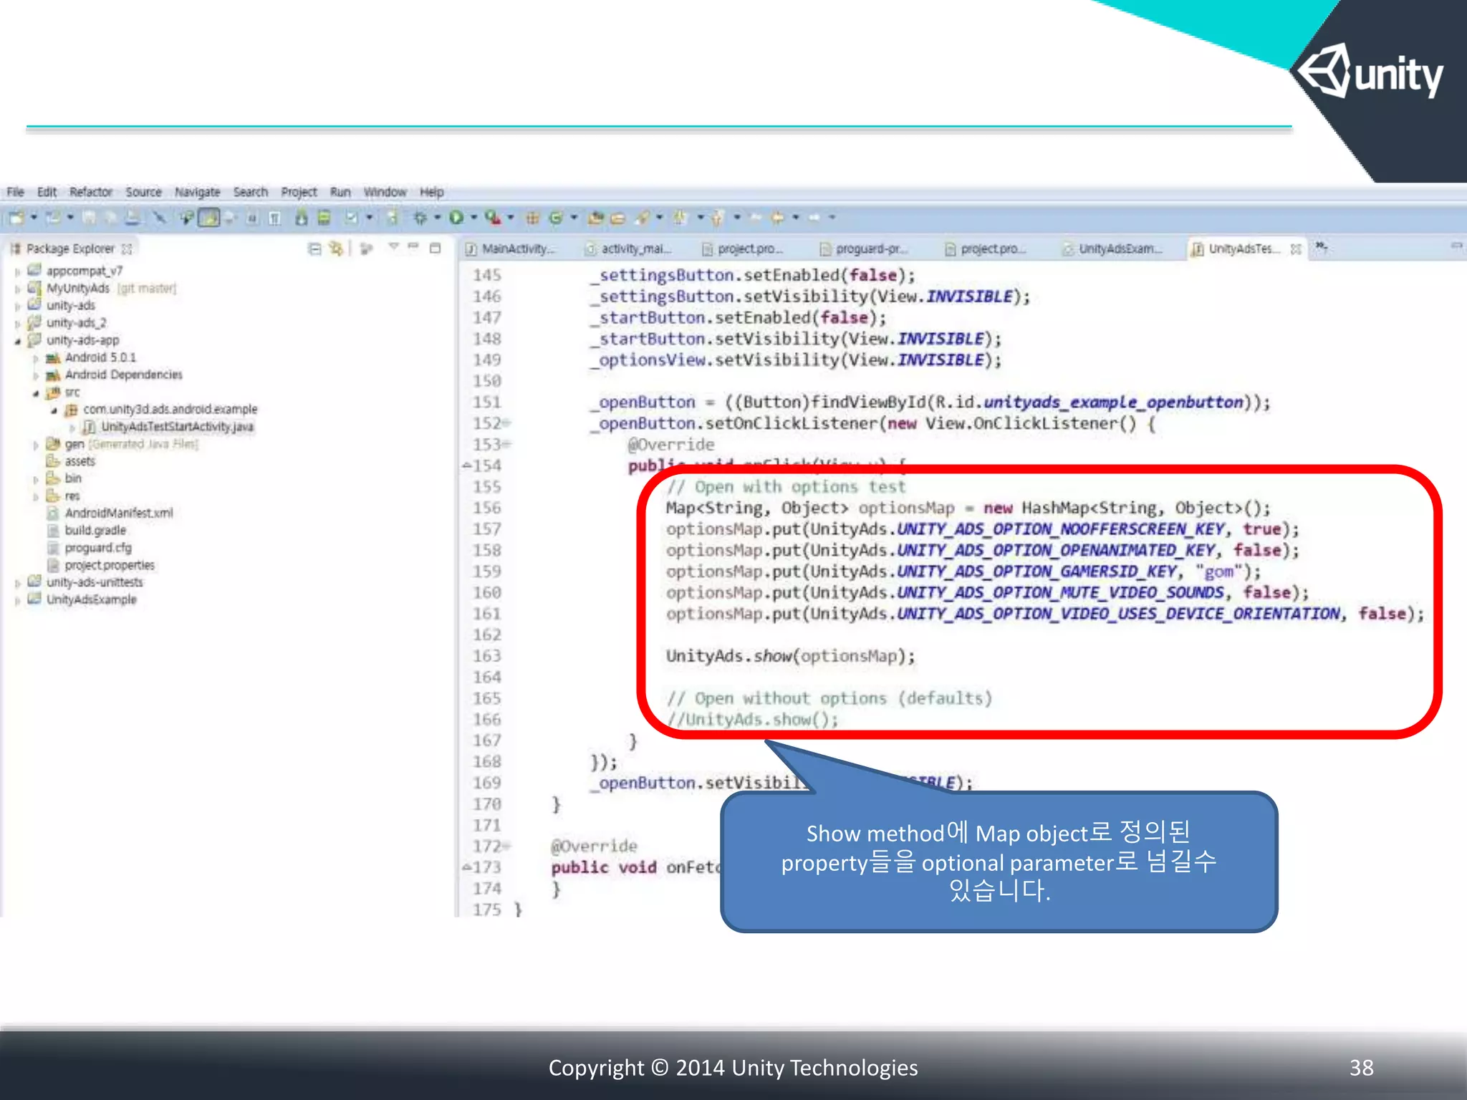Select Android 5.0.1 library in tree
Image resolution: width=1467 pixels, height=1100 pixels.
pos(100,357)
